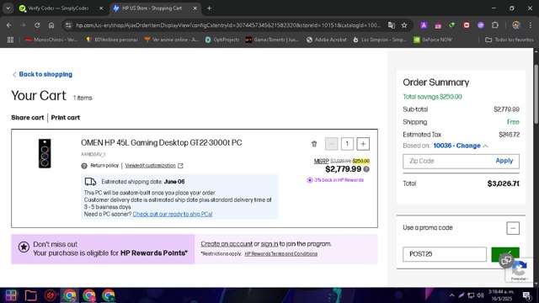
Task: Click Share cart
Action: [x=28, y=118]
